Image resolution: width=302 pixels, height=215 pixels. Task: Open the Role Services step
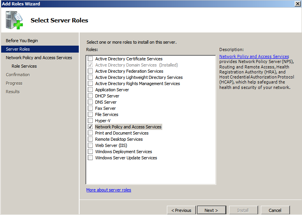point(24,66)
